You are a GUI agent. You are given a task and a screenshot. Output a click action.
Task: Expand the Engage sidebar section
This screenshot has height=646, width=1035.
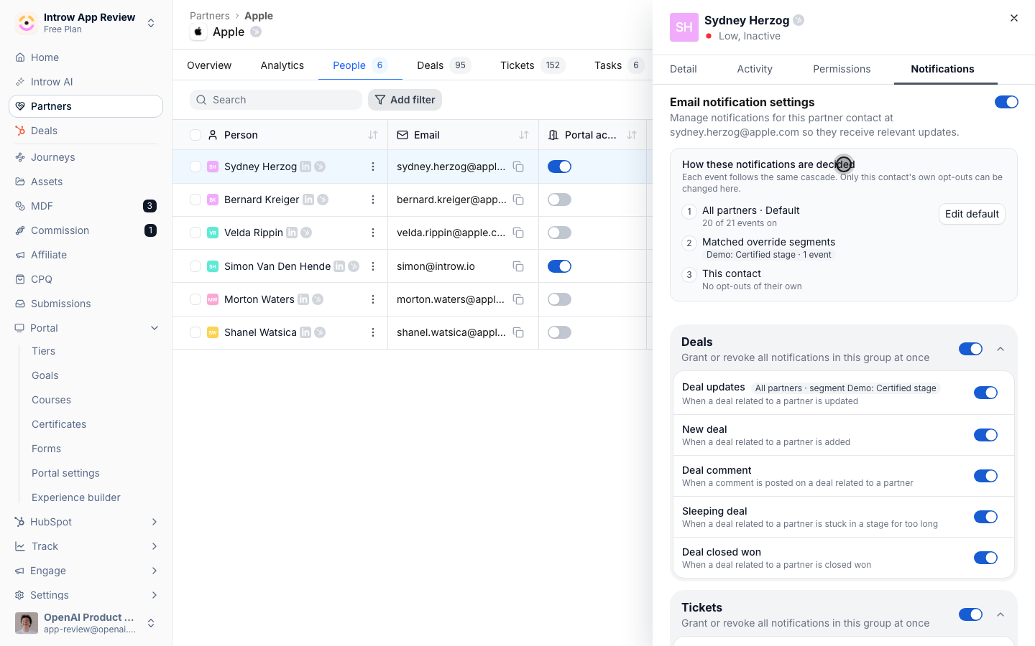pyautogui.click(x=155, y=571)
